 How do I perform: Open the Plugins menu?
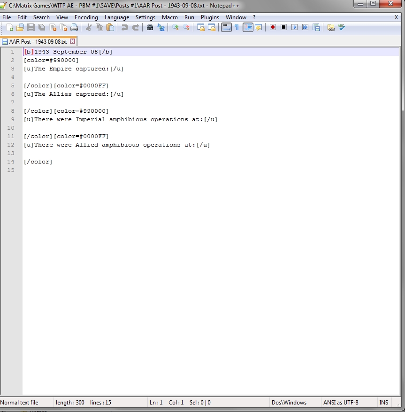[x=210, y=17]
